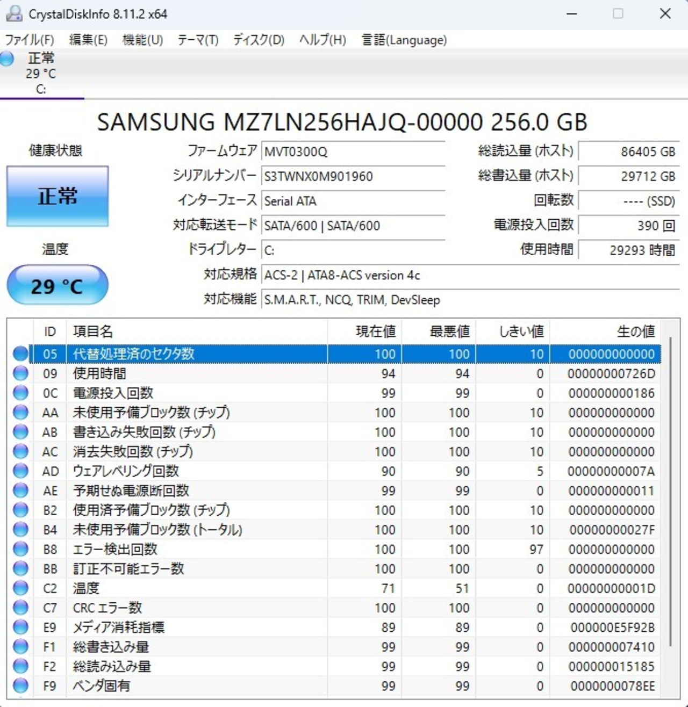Click the 項目名 column header
Viewport: 688px width, 707px height.
click(x=196, y=331)
